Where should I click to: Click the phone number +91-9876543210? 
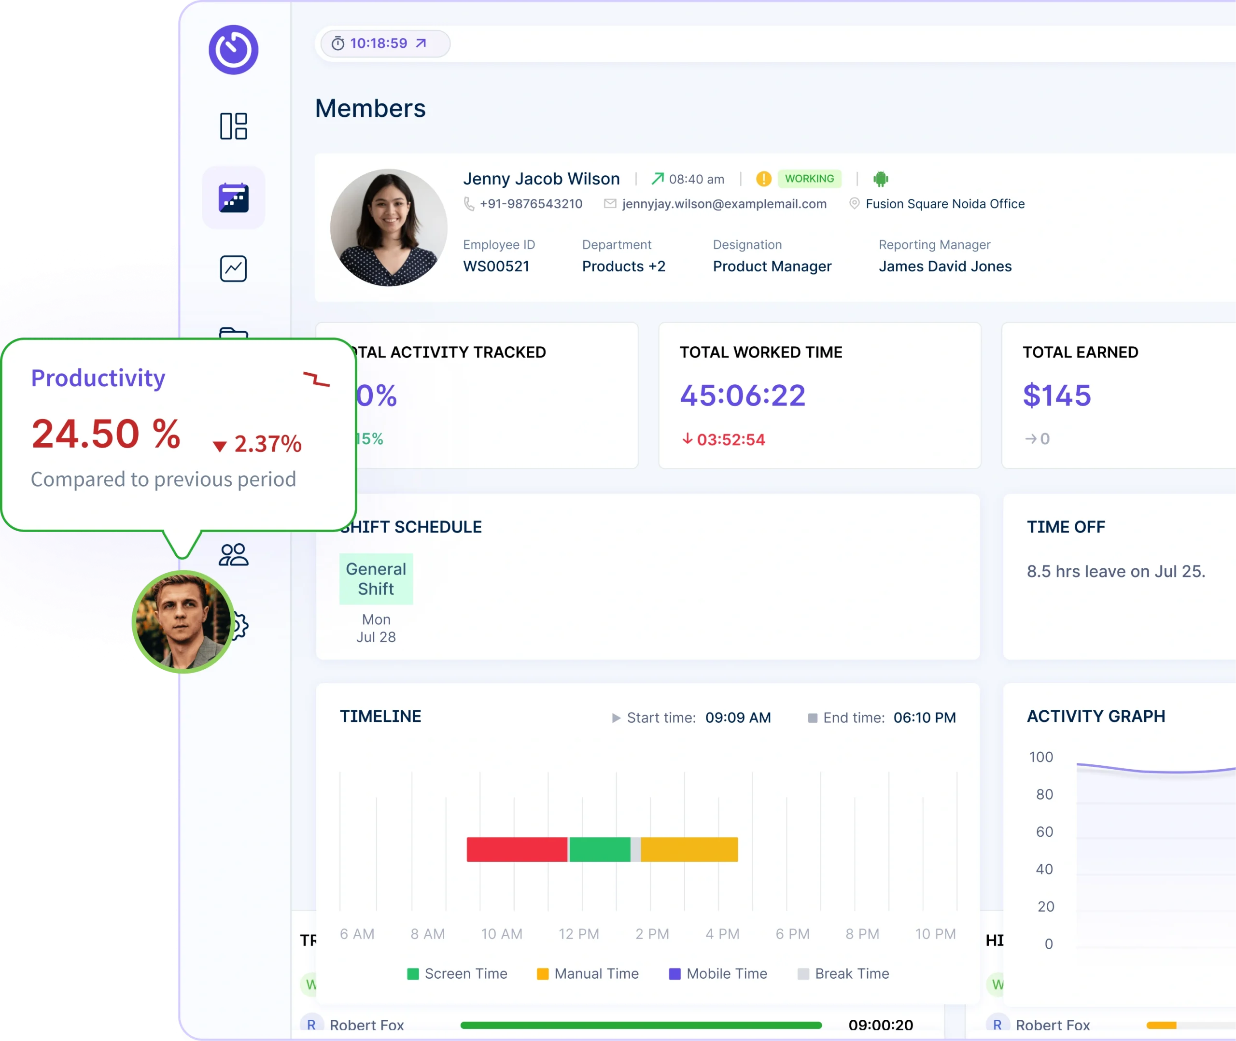(531, 204)
